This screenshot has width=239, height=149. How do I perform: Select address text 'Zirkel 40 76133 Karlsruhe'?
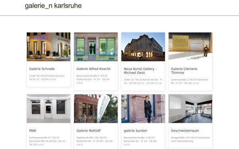click(x=44, y=76)
